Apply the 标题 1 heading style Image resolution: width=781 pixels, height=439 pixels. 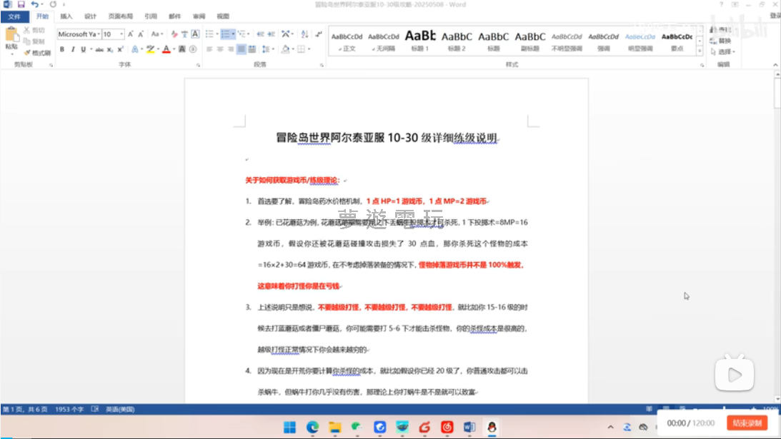(419, 41)
